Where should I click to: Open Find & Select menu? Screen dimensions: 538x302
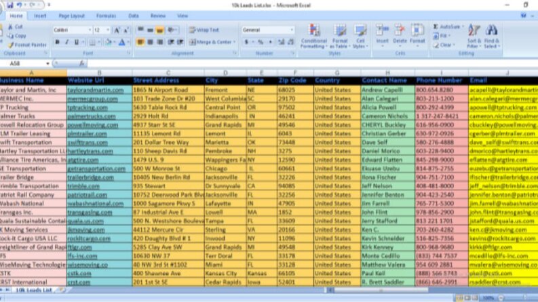(492, 36)
